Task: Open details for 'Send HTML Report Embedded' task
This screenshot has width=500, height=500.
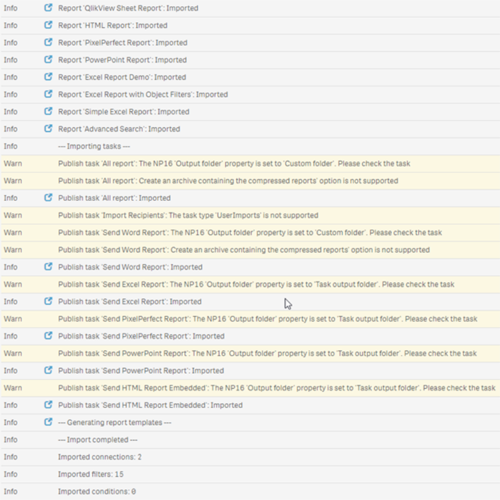Action: point(49,405)
